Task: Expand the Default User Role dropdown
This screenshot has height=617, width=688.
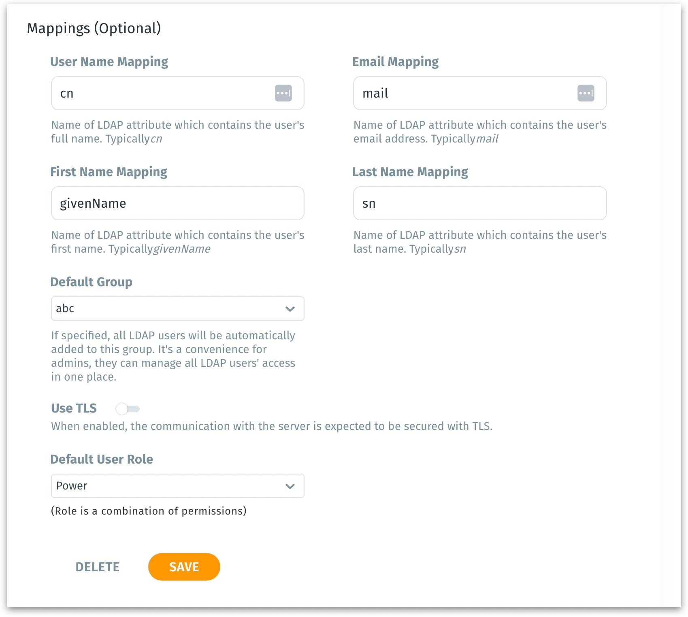Action: point(177,486)
